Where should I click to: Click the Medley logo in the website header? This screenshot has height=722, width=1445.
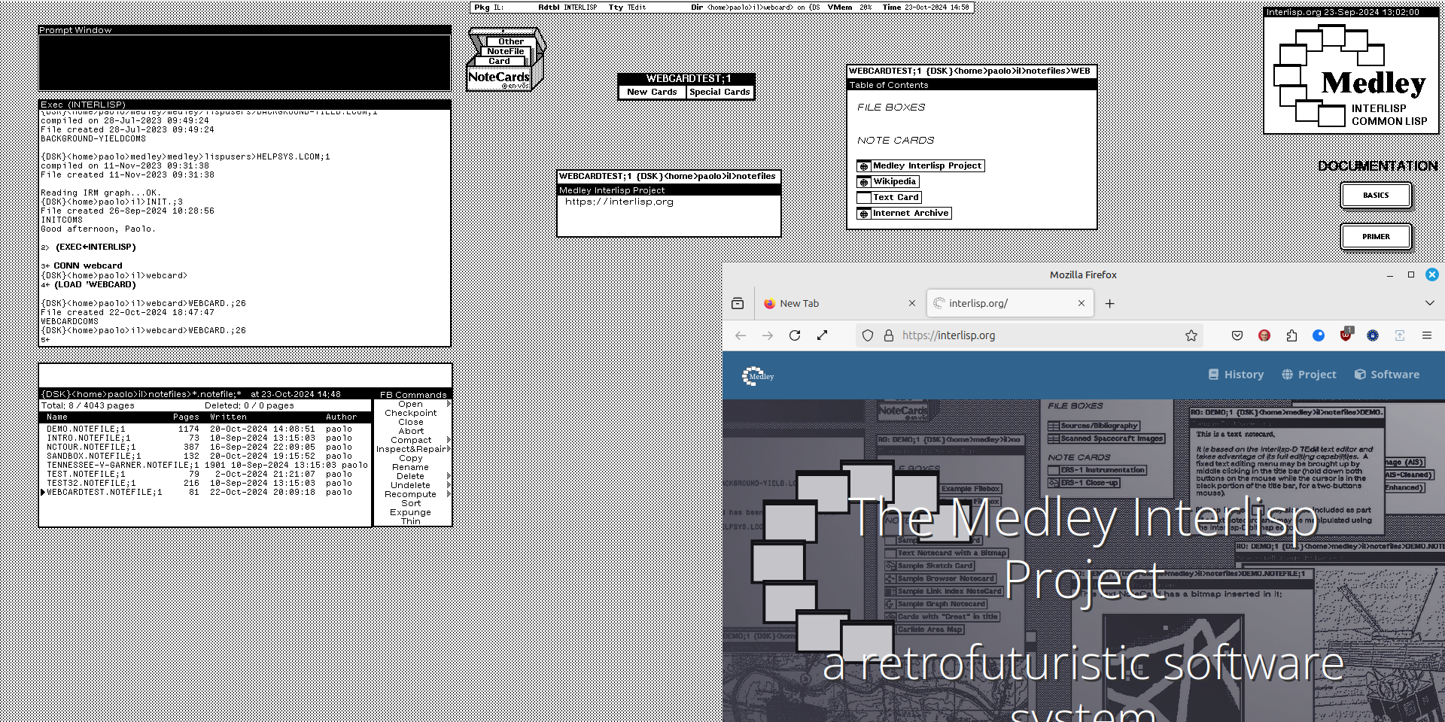coord(757,375)
